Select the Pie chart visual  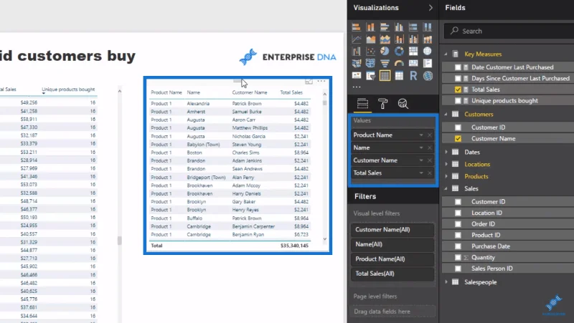click(x=385, y=51)
